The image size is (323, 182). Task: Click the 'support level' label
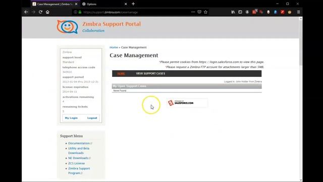click(x=72, y=57)
